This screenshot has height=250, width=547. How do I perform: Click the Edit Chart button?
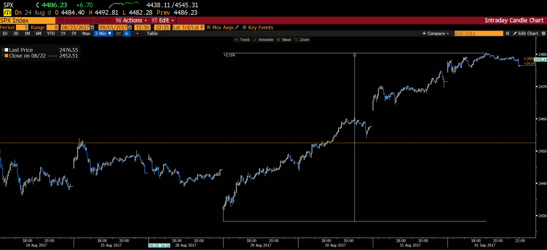point(525,33)
